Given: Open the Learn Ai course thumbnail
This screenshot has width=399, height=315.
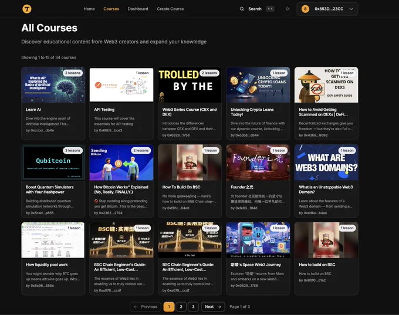Looking at the screenshot, I should pyautogui.click(x=53, y=85).
